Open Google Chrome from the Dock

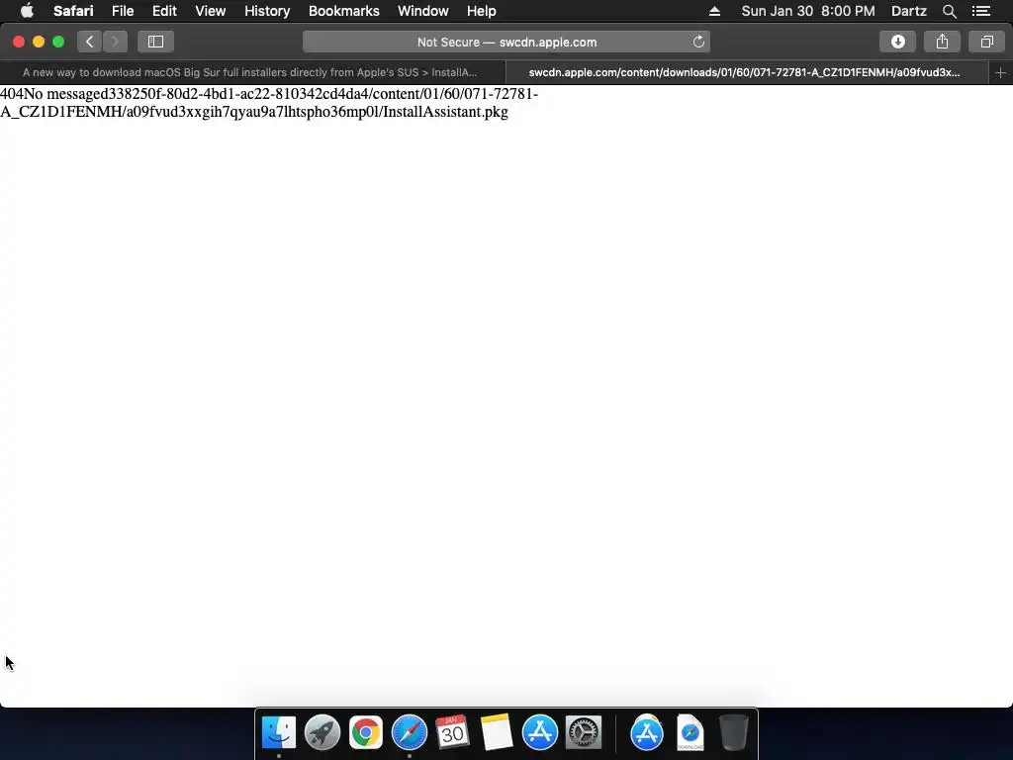366,732
